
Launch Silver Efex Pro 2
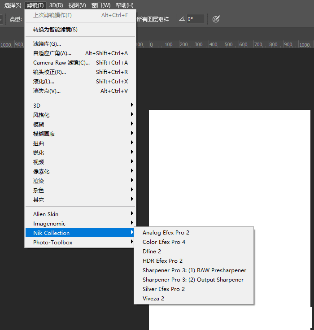coord(194,289)
